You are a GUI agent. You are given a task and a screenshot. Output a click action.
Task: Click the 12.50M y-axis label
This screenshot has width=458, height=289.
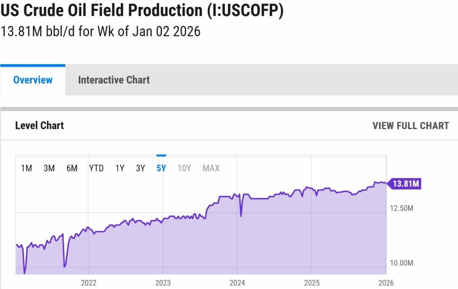click(401, 208)
